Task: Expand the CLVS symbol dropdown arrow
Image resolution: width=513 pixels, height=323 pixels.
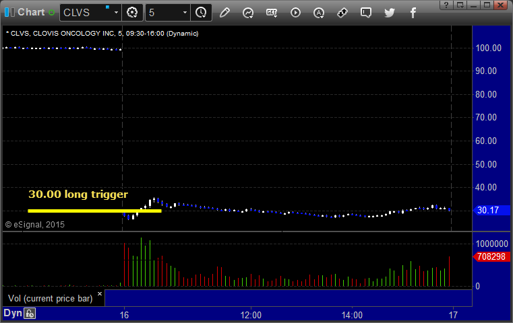Action: (x=116, y=13)
